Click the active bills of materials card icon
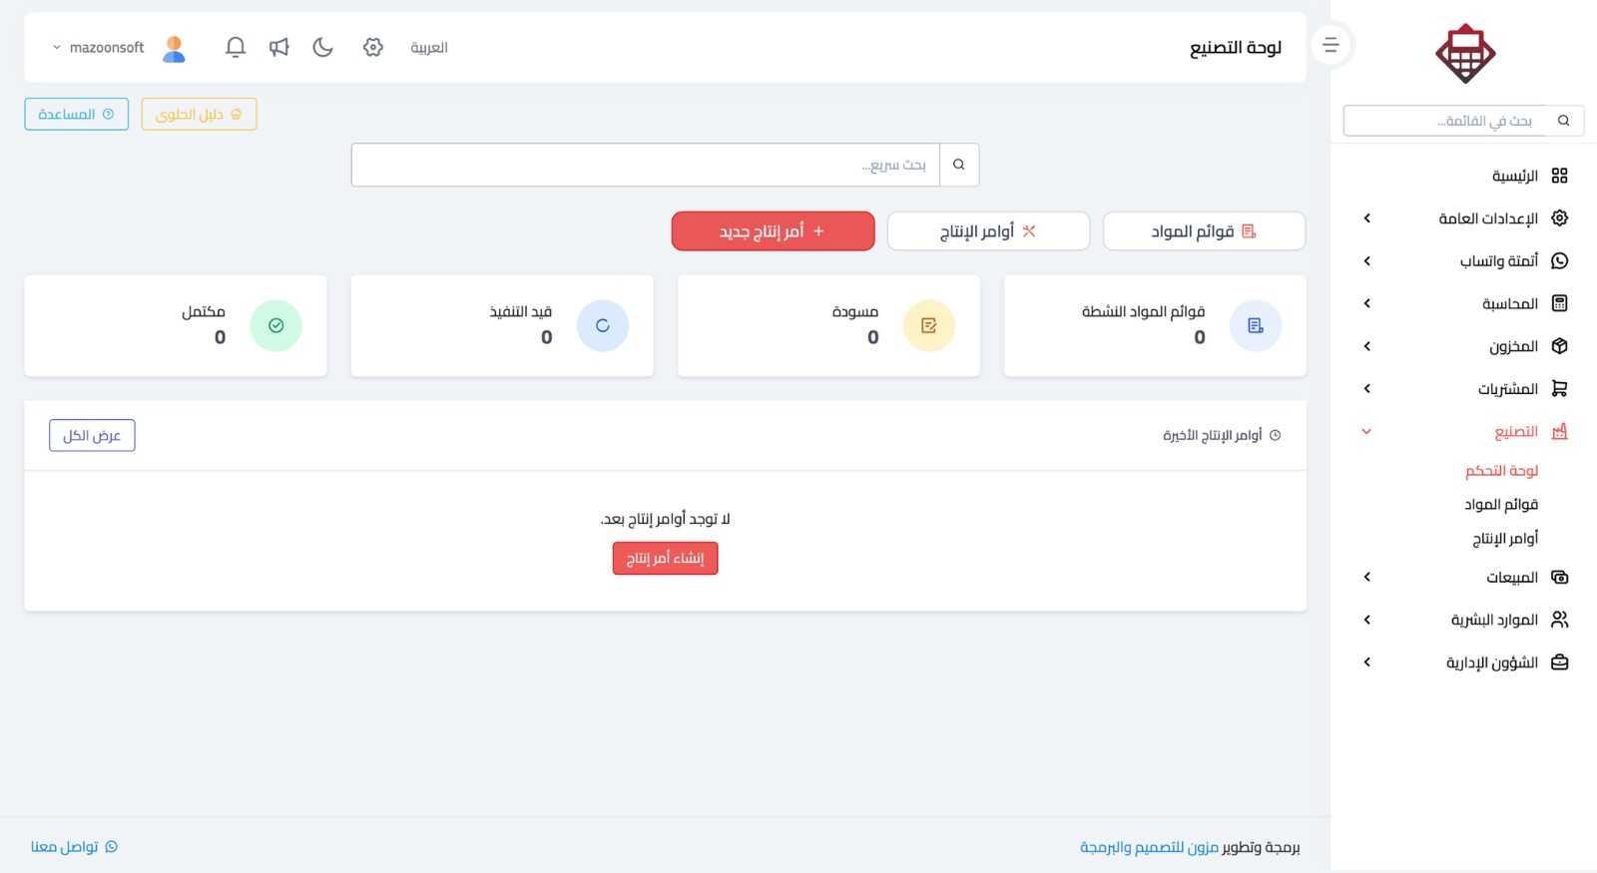The image size is (1597, 873). pos(1256,325)
